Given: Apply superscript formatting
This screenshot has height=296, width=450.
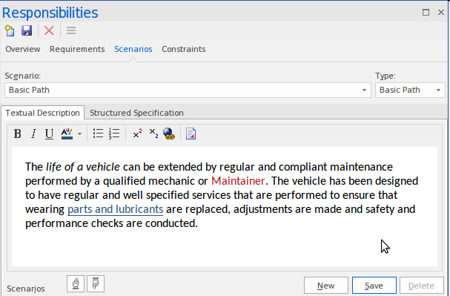Looking at the screenshot, I should pyautogui.click(x=137, y=134).
